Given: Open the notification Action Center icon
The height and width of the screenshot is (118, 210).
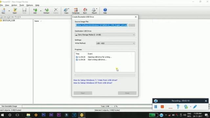Looking at the screenshot, I should pos(206,115).
